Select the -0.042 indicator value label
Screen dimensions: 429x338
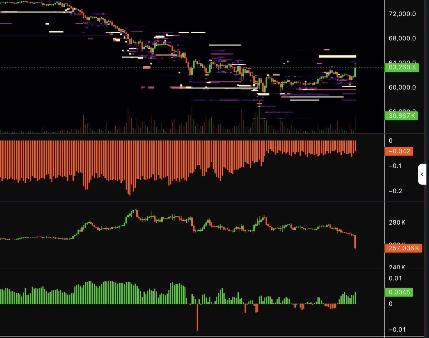coord(399,151)
